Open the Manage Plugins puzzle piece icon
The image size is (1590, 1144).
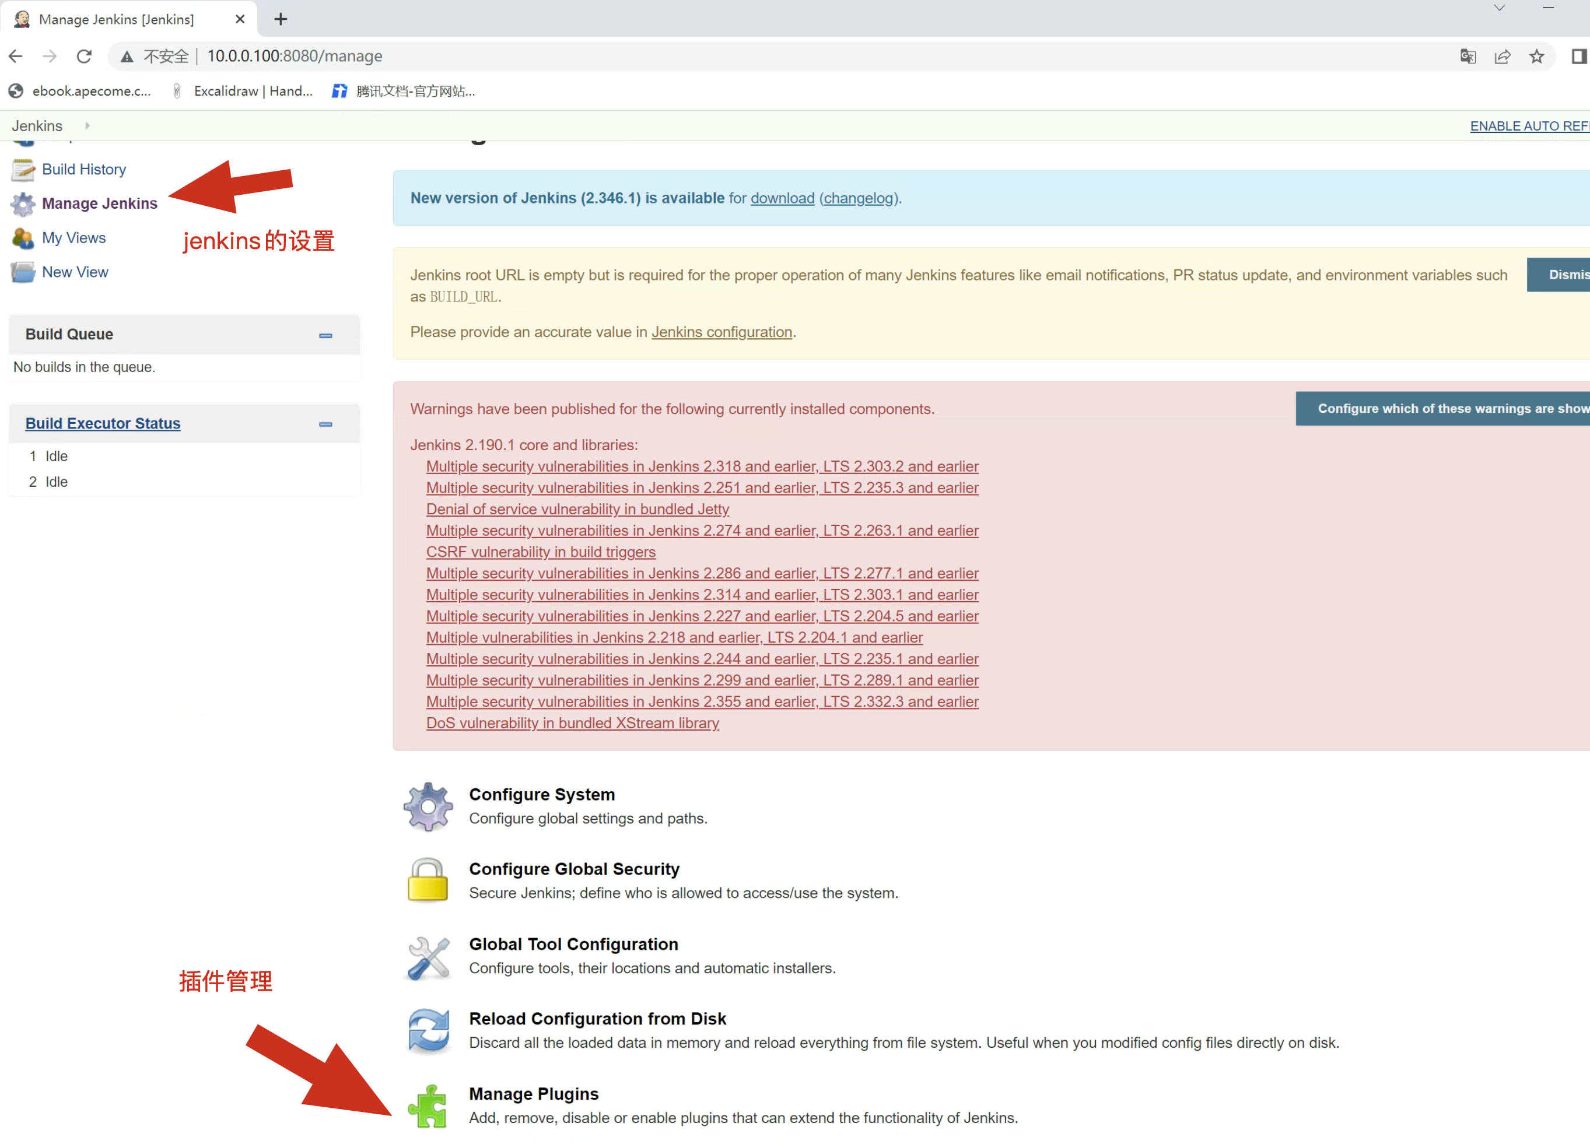click(x=428, y=1106)
